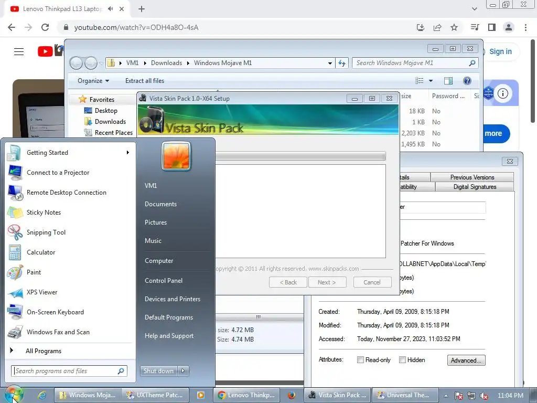Image resolution: width=537 pixels, height=403 pixels.
Task: Click Next in Vista Skin Pack setup
Action: click(x=327, y=282)
